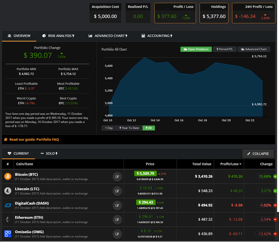
Task: Click the Collapse arrows icon
Action: click(248, 154)
